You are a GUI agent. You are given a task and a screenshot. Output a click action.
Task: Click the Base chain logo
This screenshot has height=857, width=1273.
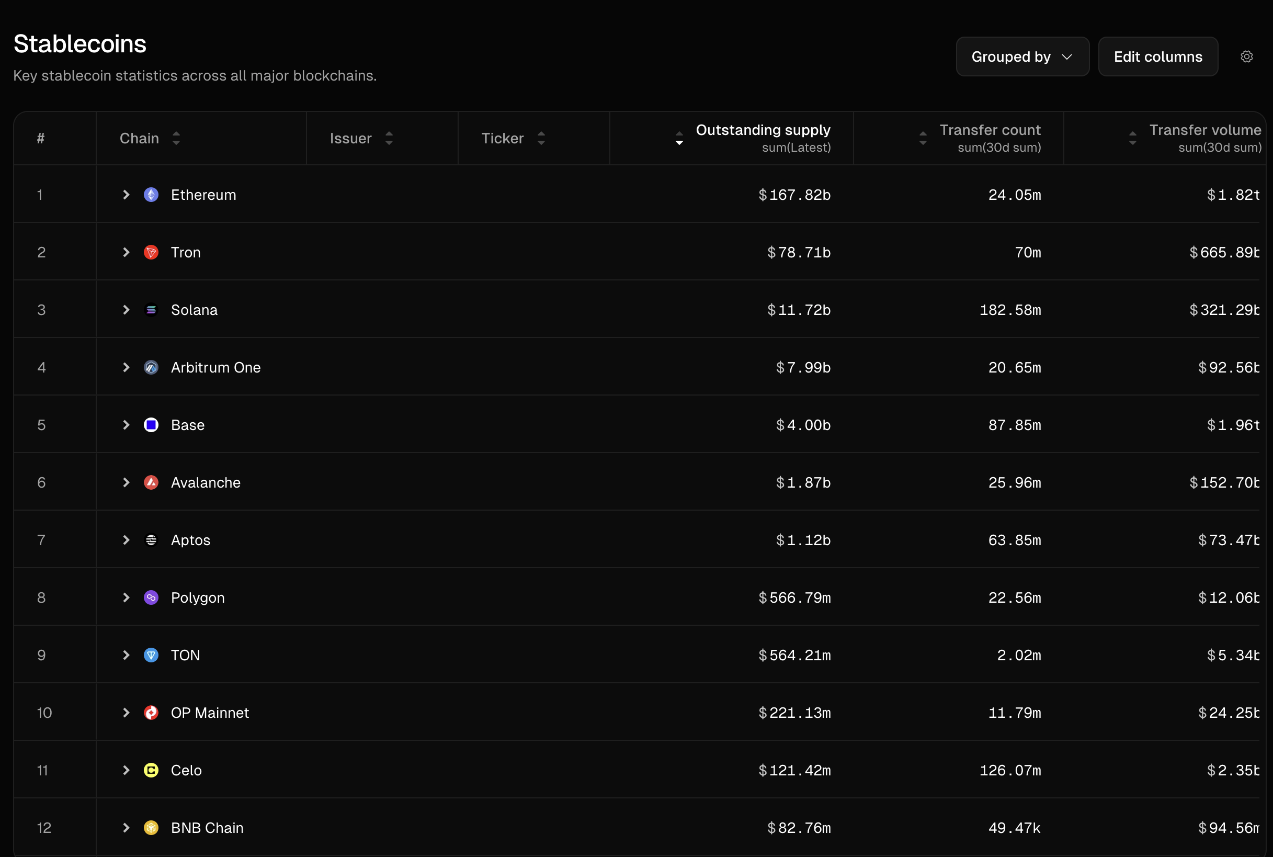pyautogui.click(x=151, y=425)
